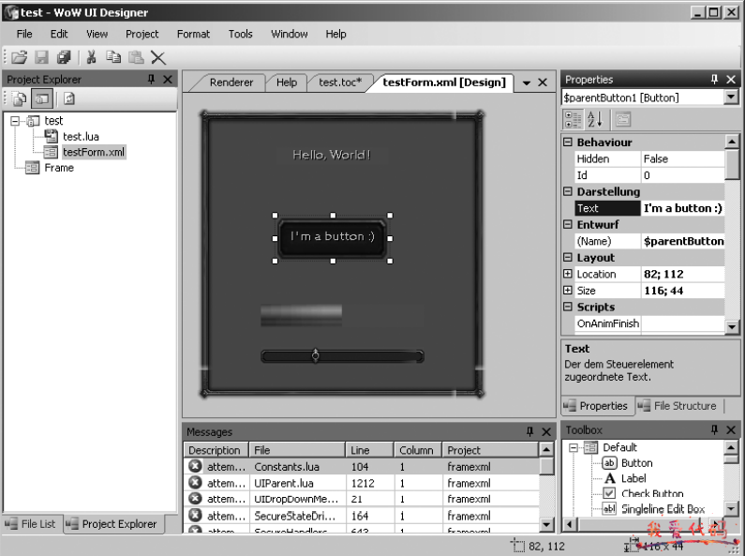Viewport: 745px width, 556px height.
Task: Click first Project Explorer toolbar icon
Action: click(20, 98)
